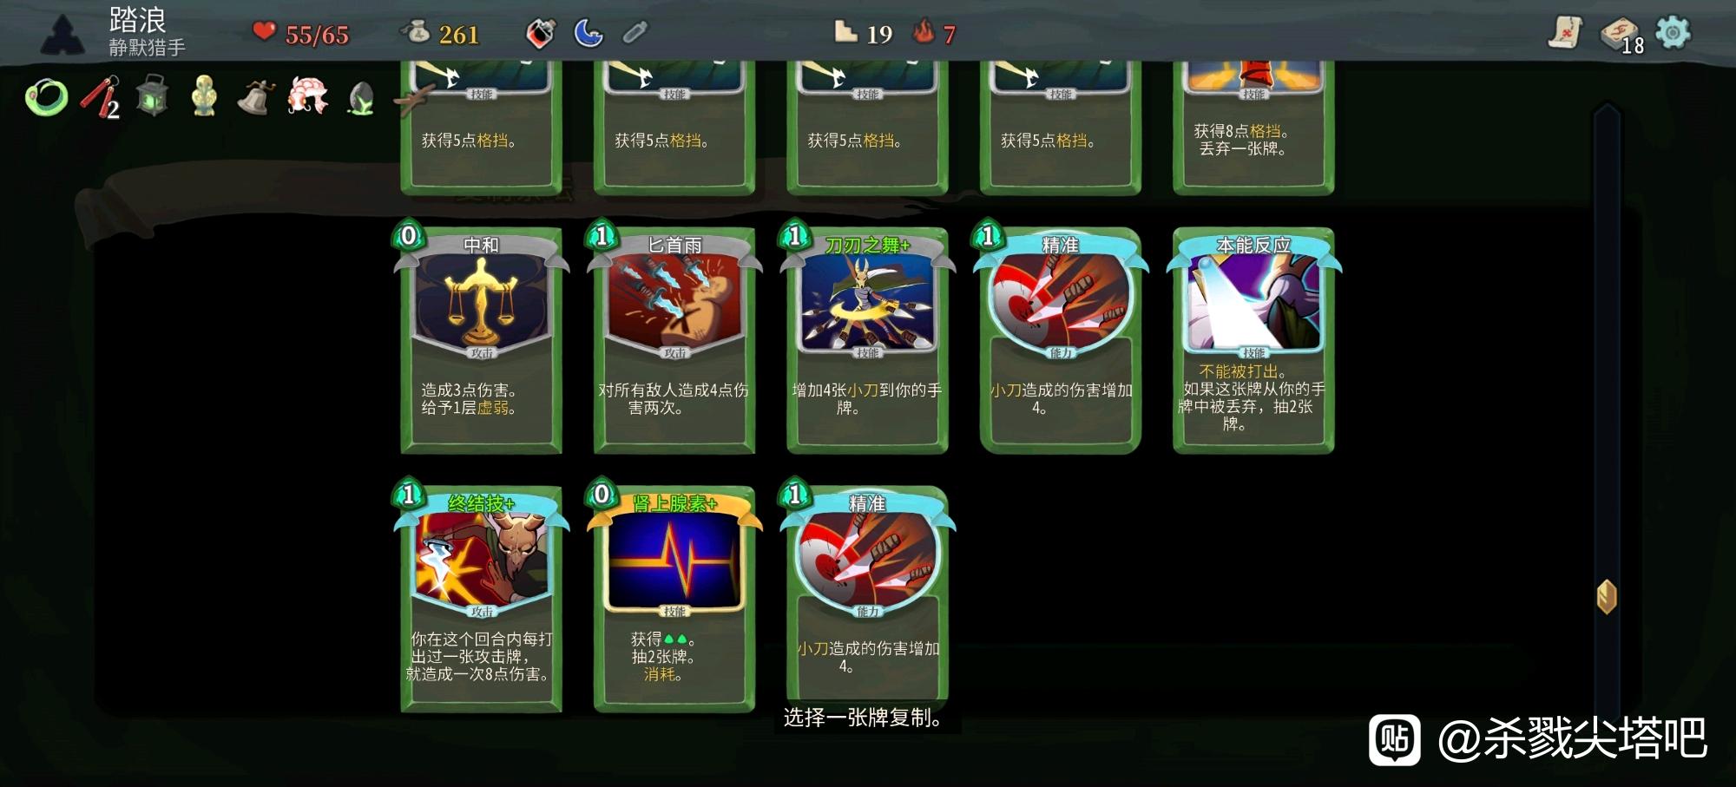Choose the 肾上腺素+ card
Viewport: 1736px width, 787px height.
tap(674, 598)
